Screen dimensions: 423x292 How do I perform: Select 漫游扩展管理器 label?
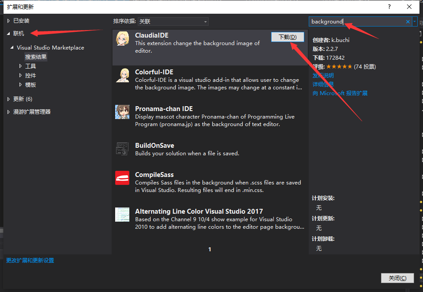32,111
